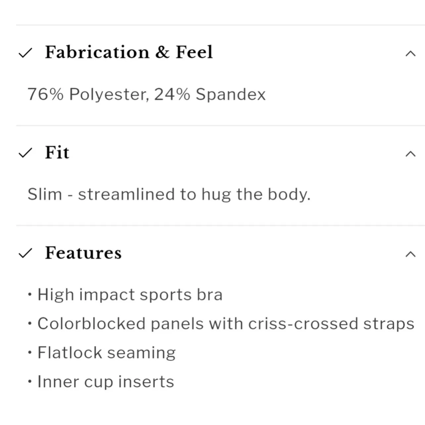The width and height of the screenshot is (425, 425).
Task: Click the chevron on the Fit row
Action: coord(410,153)
